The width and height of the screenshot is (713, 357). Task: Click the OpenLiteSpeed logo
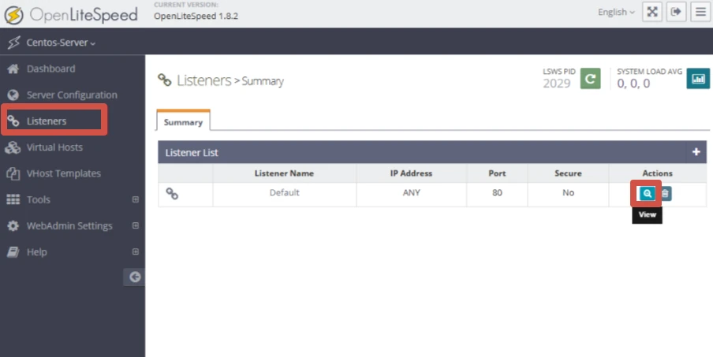pyautogui.click(x=71, y=15)
